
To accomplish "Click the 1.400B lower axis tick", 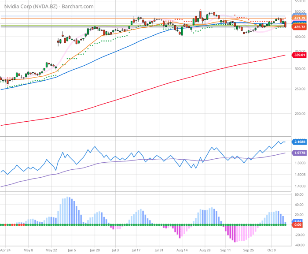I will pos(300,187).
